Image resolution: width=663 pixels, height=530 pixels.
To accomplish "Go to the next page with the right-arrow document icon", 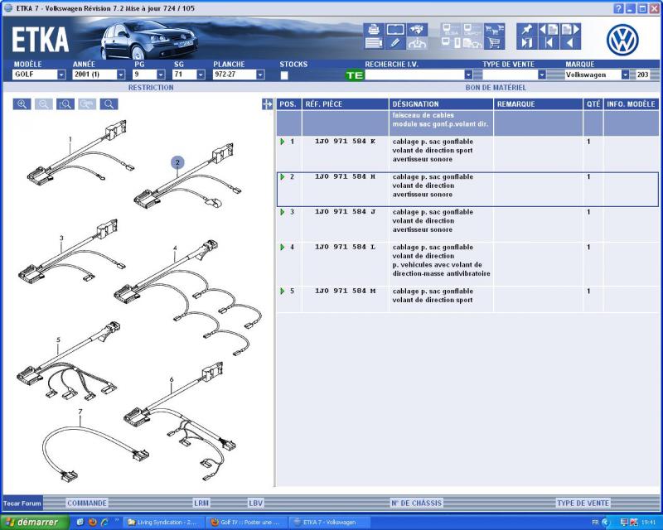I will (x=570, y=30).
